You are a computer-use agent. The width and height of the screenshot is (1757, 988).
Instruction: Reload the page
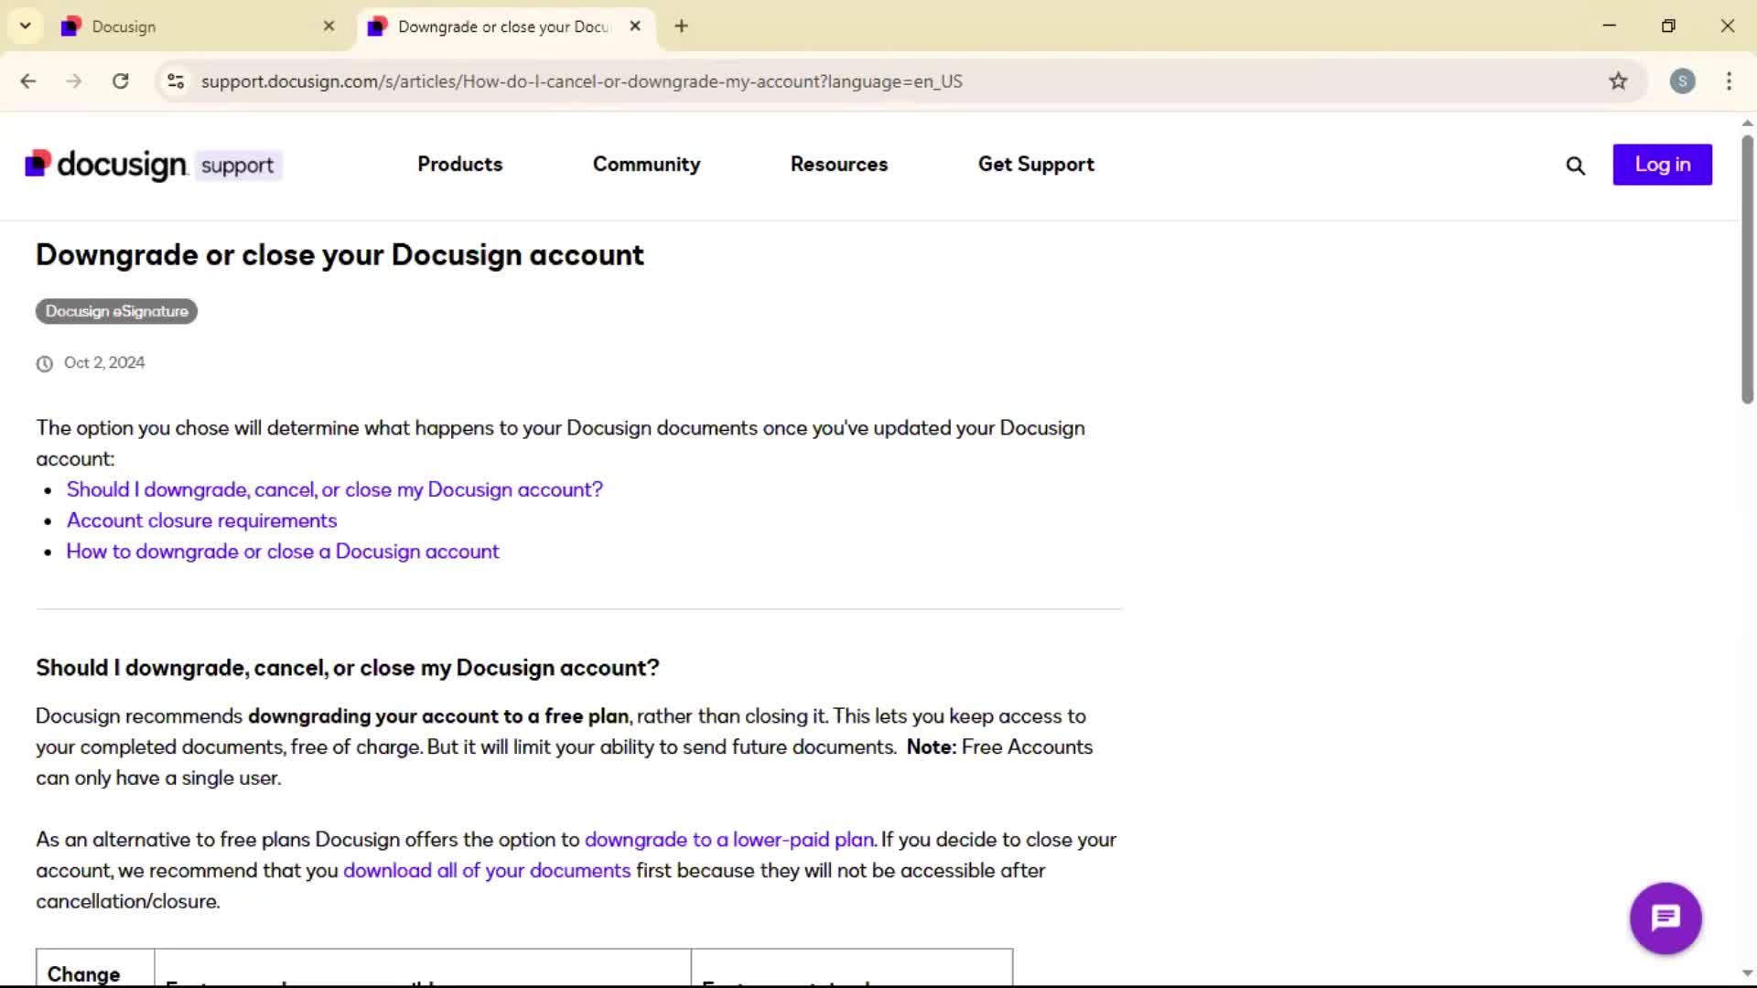click(x=120, y=81)
